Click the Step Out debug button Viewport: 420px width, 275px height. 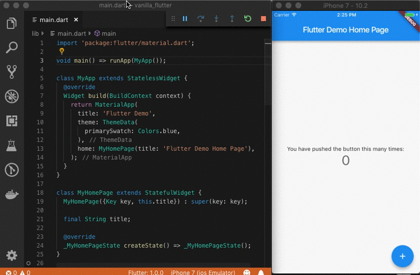(232, 19)
